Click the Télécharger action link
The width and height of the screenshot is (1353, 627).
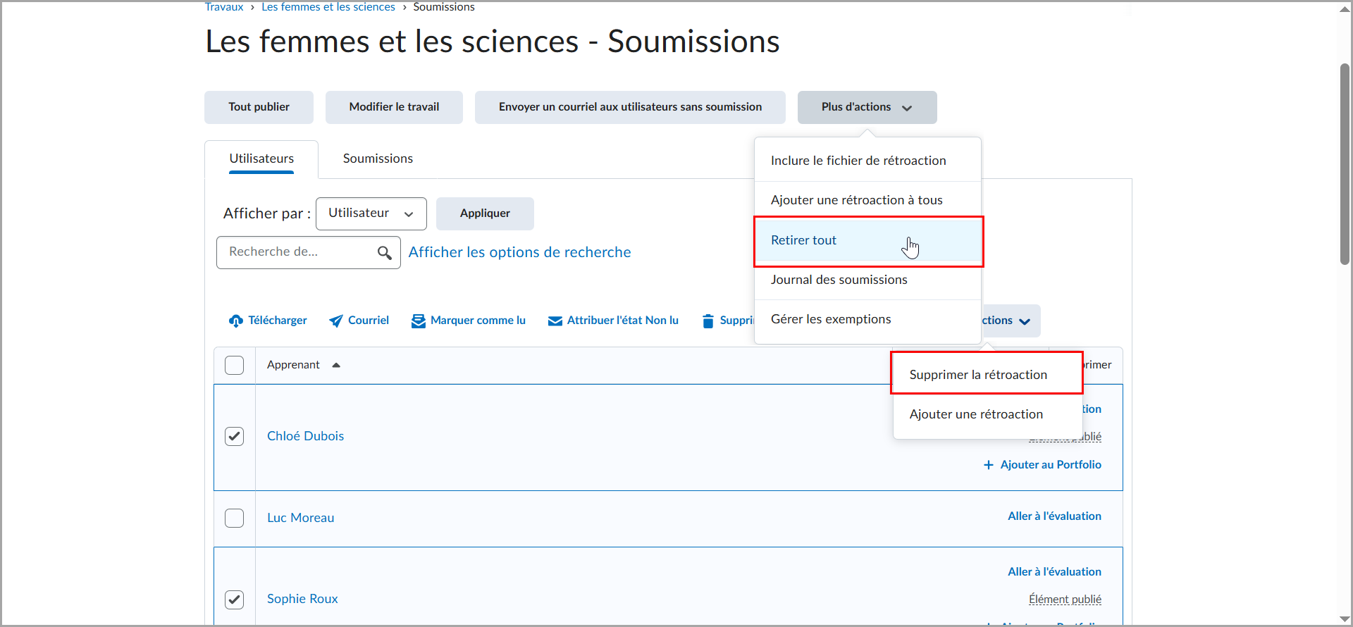coord(268,321)
